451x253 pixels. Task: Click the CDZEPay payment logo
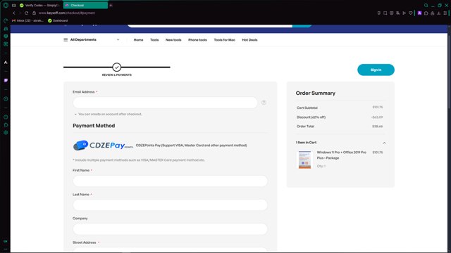(103, 145)
